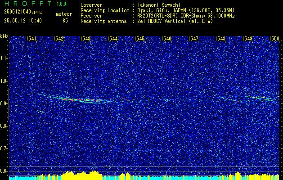Click the 1.1 kHz axis label
283x180 pixels.
click(x=4, y=58)
